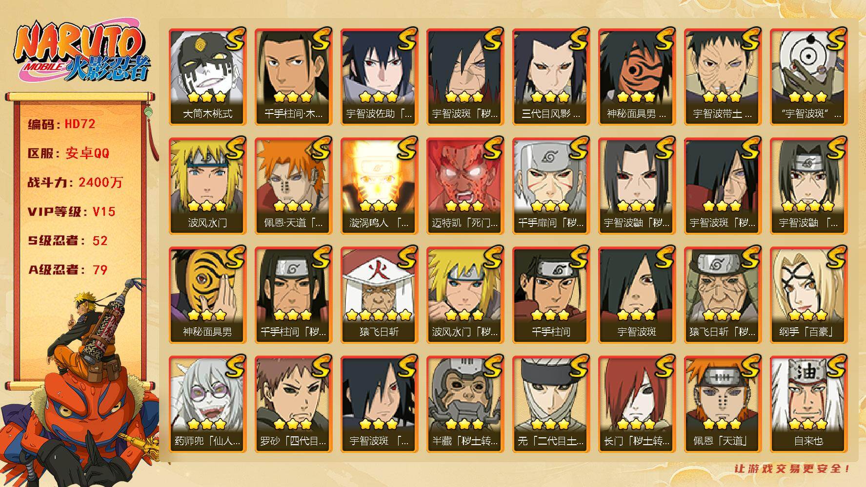Click the 编码 HD72 label
Image resolution: width=866 pixels, height=487 pixels.
[61, 124]
